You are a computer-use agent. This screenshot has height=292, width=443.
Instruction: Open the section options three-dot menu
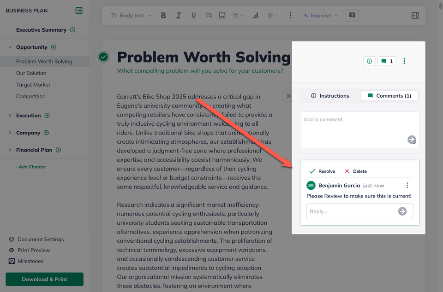[404, 61]
